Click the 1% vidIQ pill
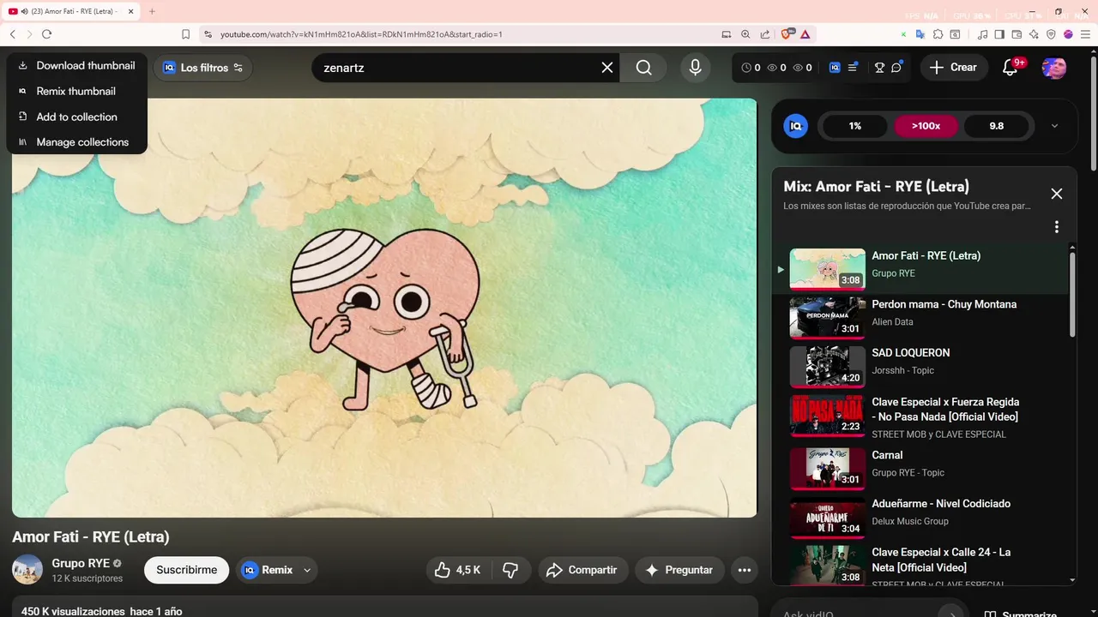Image resolution: width=1098 pixels, height=617 pixels. 855,126
